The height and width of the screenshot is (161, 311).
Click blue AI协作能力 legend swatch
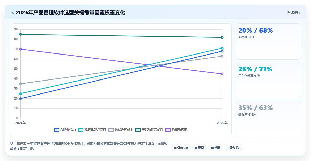57,130
